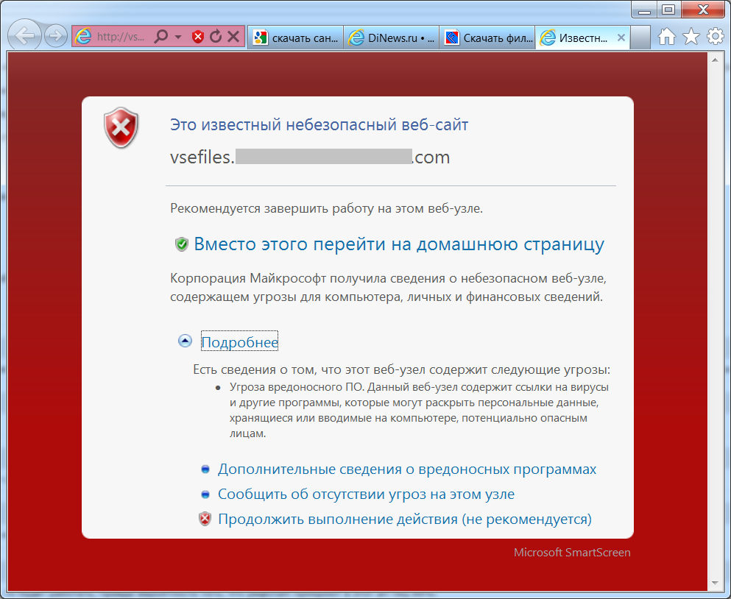731x599 pixels.
Task: Restore down the Internet Explorer window
Action: click(x=668, y=10)
